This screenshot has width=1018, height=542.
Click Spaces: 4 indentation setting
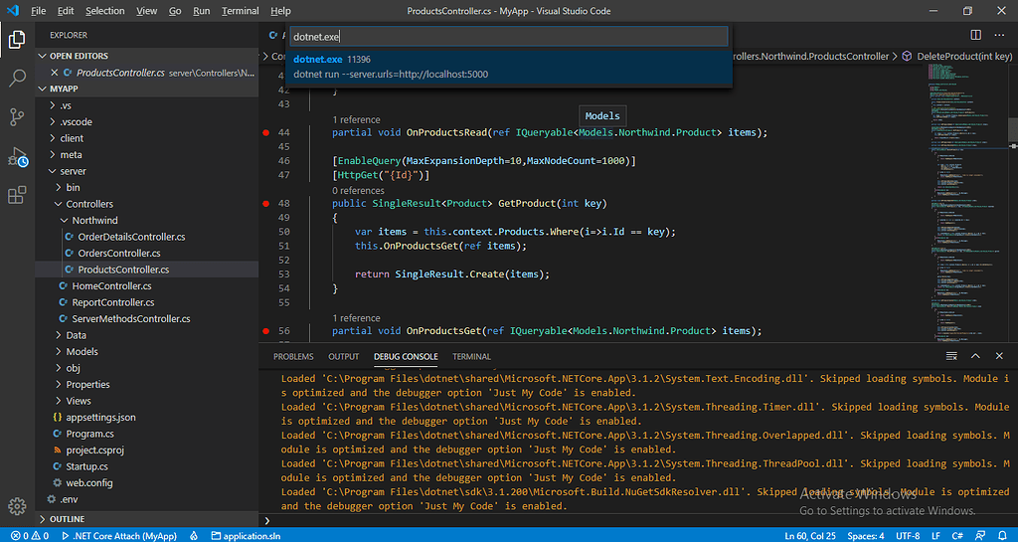[x=866, y=536]
